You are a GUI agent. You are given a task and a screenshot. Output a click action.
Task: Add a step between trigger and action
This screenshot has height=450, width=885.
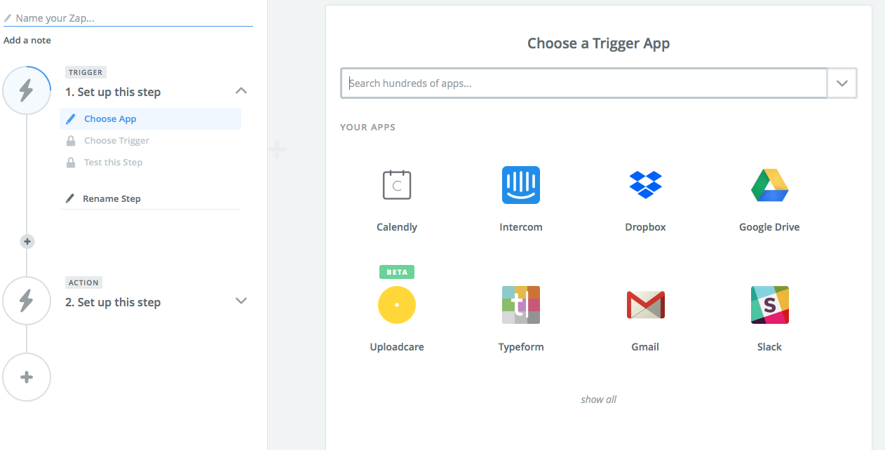tap(27, 241)
